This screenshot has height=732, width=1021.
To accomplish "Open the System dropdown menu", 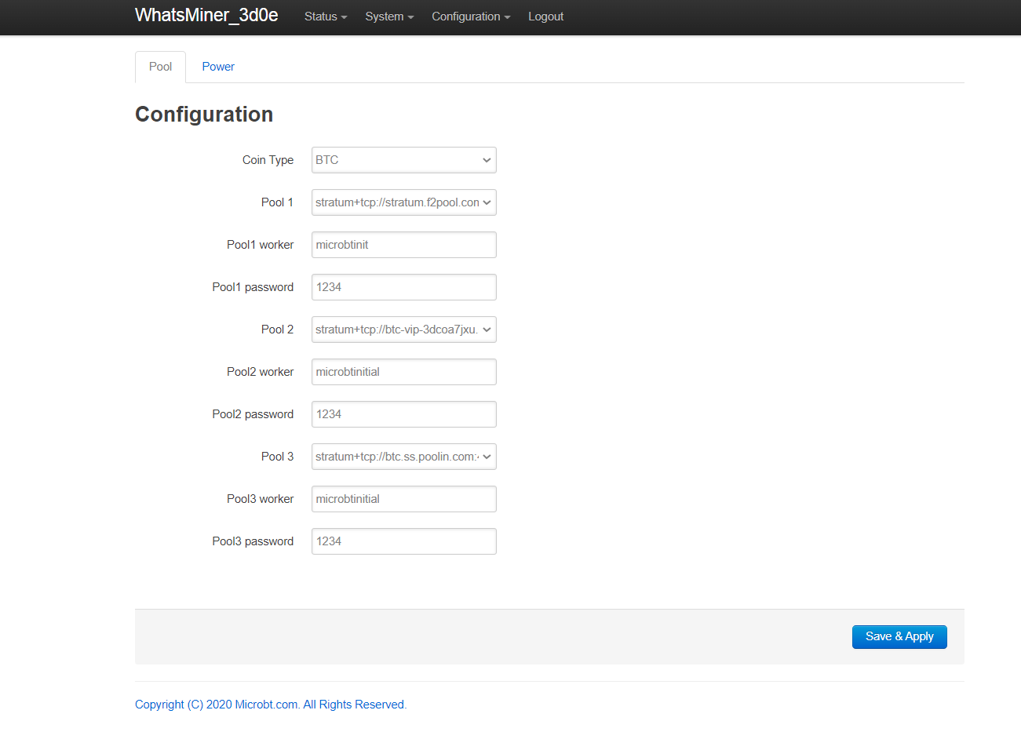I will point(389,16).
